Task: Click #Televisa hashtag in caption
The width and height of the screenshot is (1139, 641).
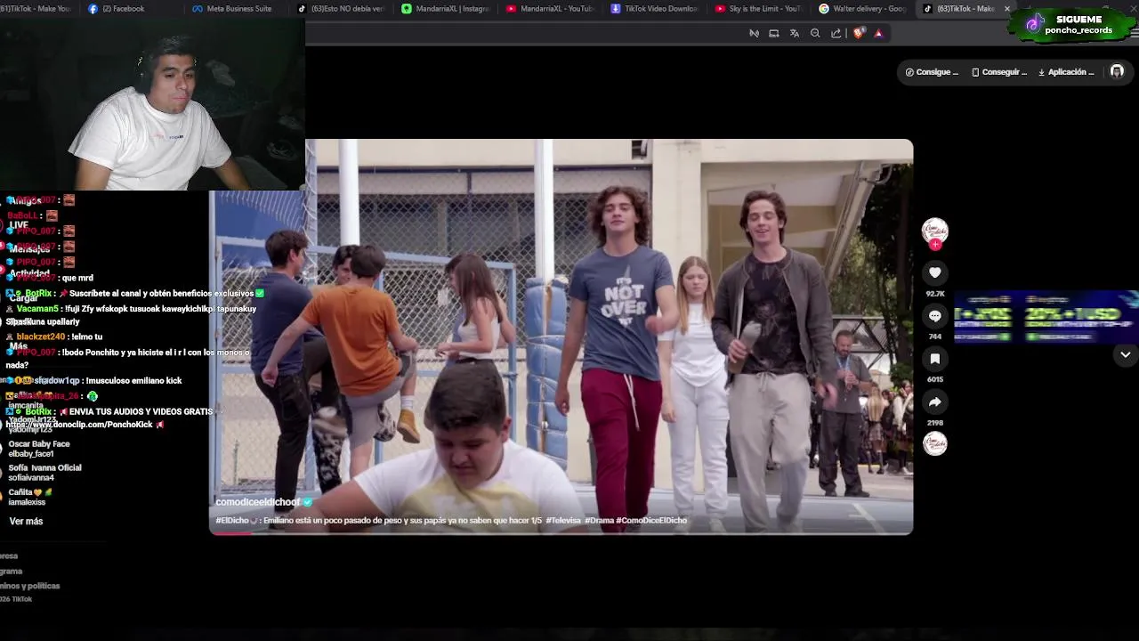Action: click(x=563, y=521)
